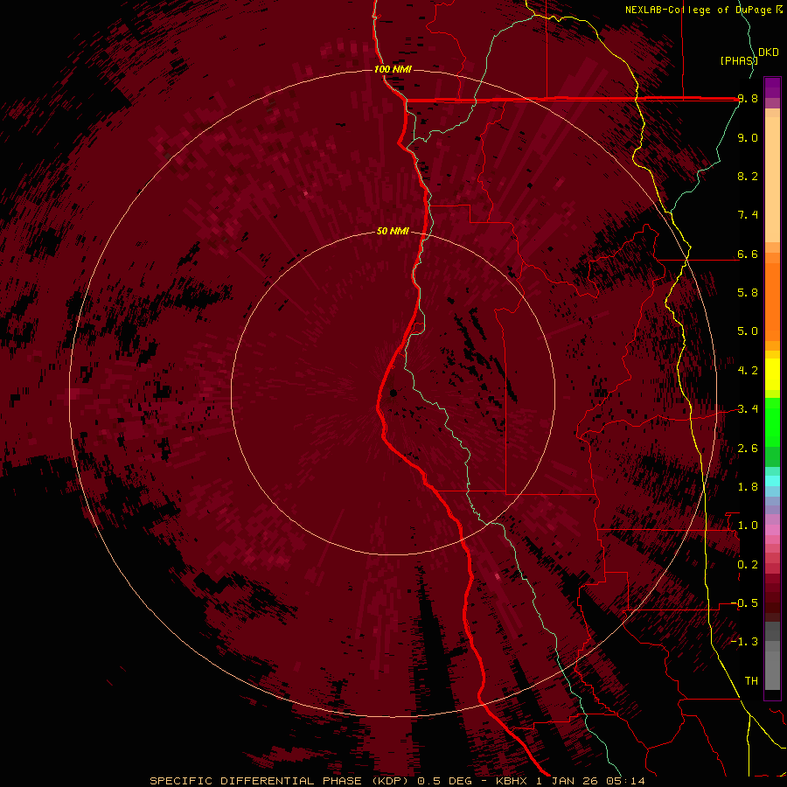
Task: Pick the yellow segment of the color bar
Action: pyautogui.click(x=772, y=374)
